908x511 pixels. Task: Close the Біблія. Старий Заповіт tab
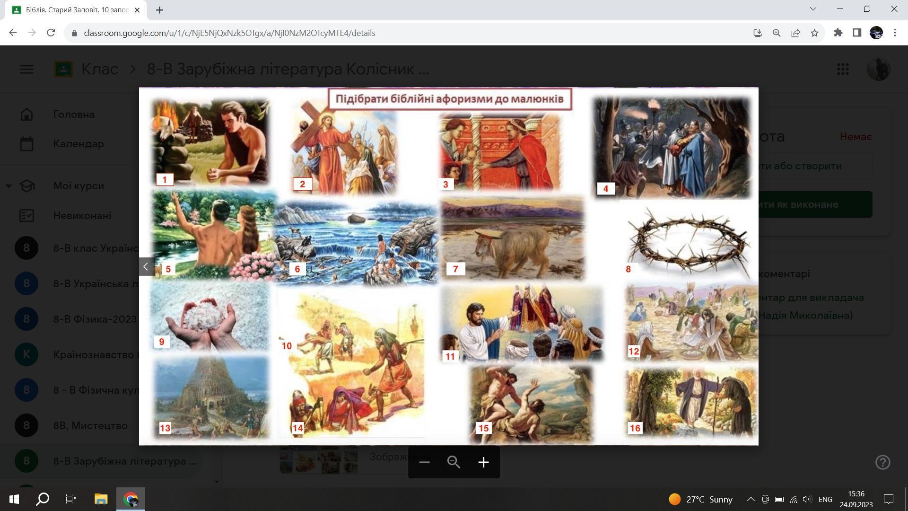pyautogui.click(x=137, y=10)
